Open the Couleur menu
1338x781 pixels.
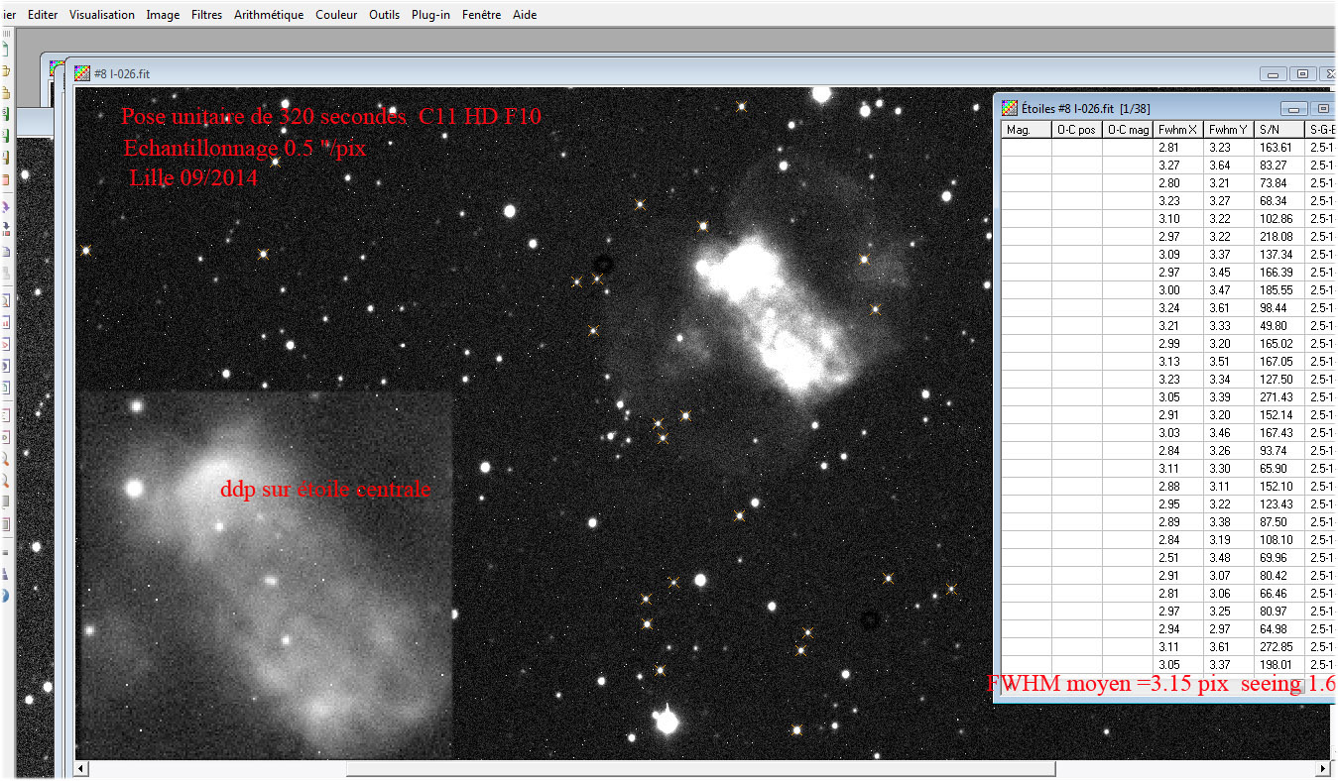tap(337, 15)
